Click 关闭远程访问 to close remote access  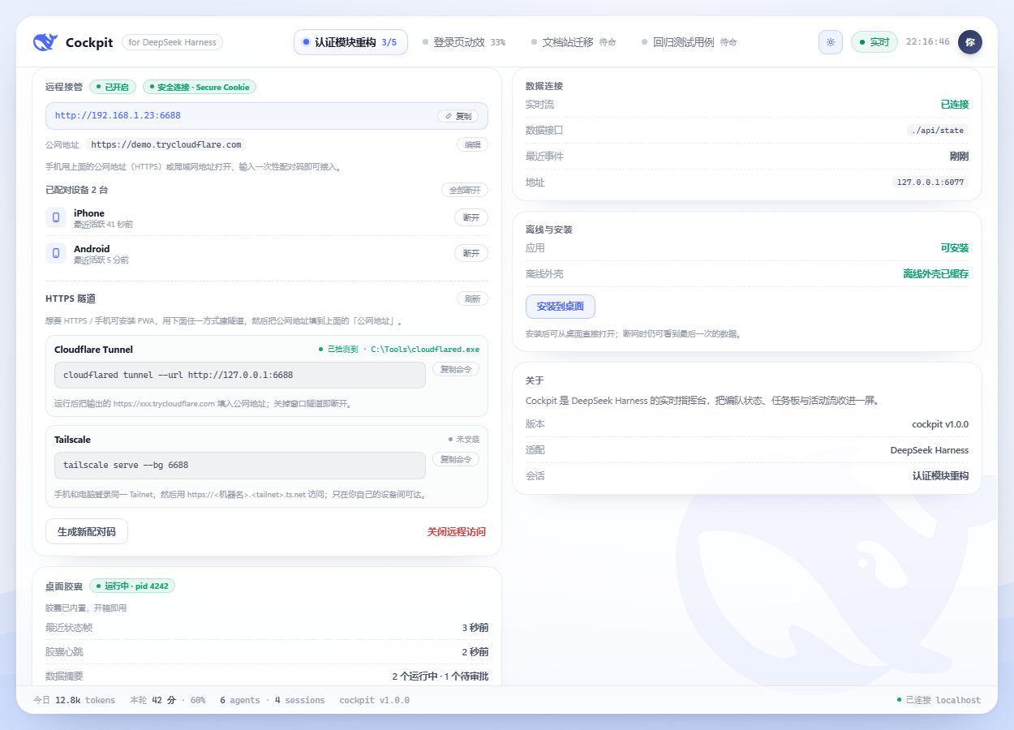[457, 532]
